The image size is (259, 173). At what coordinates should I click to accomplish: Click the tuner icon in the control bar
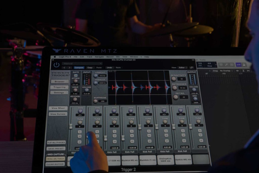(221, 65)
